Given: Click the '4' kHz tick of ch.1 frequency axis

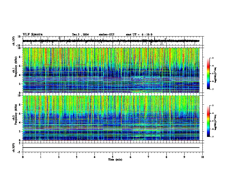Looking at the screenshot, I should pos(20,75).
